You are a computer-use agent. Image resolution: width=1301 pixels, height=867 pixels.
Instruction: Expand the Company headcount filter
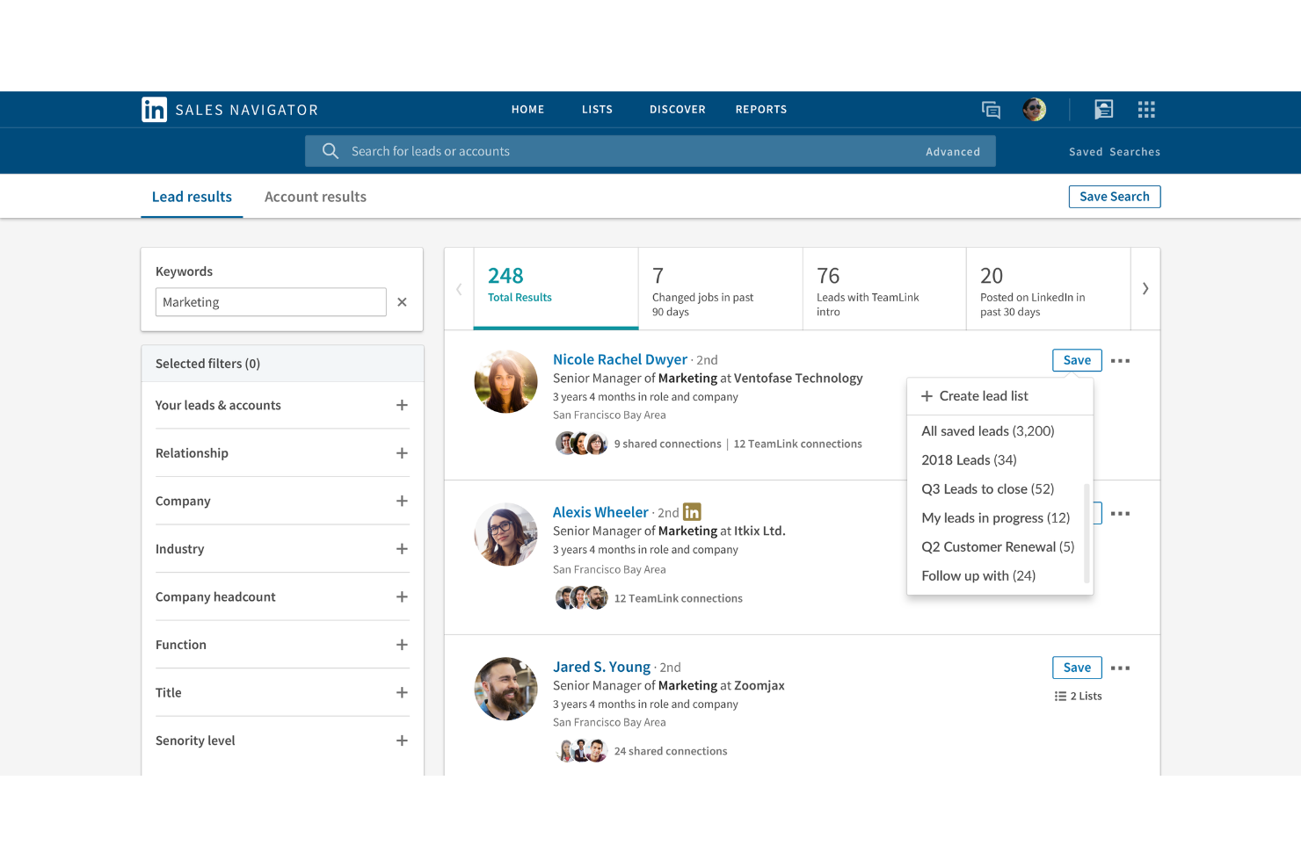402,596
